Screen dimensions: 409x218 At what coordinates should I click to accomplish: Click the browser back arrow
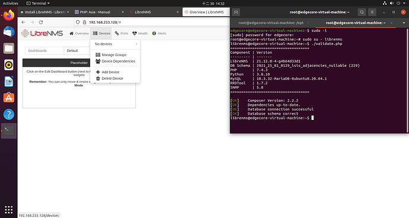(x=24, y=22)
